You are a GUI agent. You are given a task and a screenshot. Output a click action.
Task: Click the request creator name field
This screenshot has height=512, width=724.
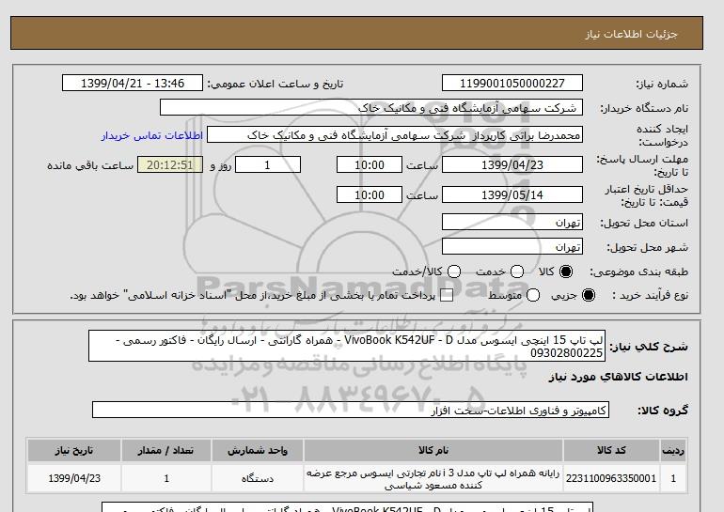click(x=394, y=135)
